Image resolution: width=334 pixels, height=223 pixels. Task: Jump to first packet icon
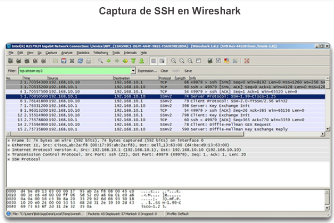pyautogui.click(x=133, y=61)
